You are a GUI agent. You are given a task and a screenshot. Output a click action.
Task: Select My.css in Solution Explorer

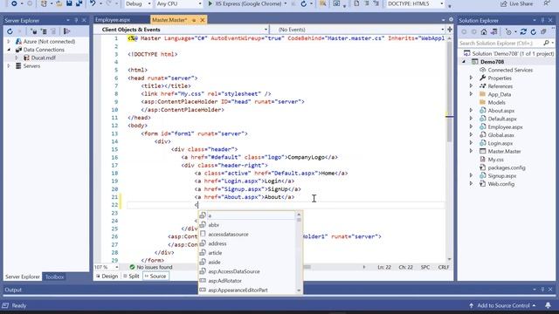(x=495, y=160)
